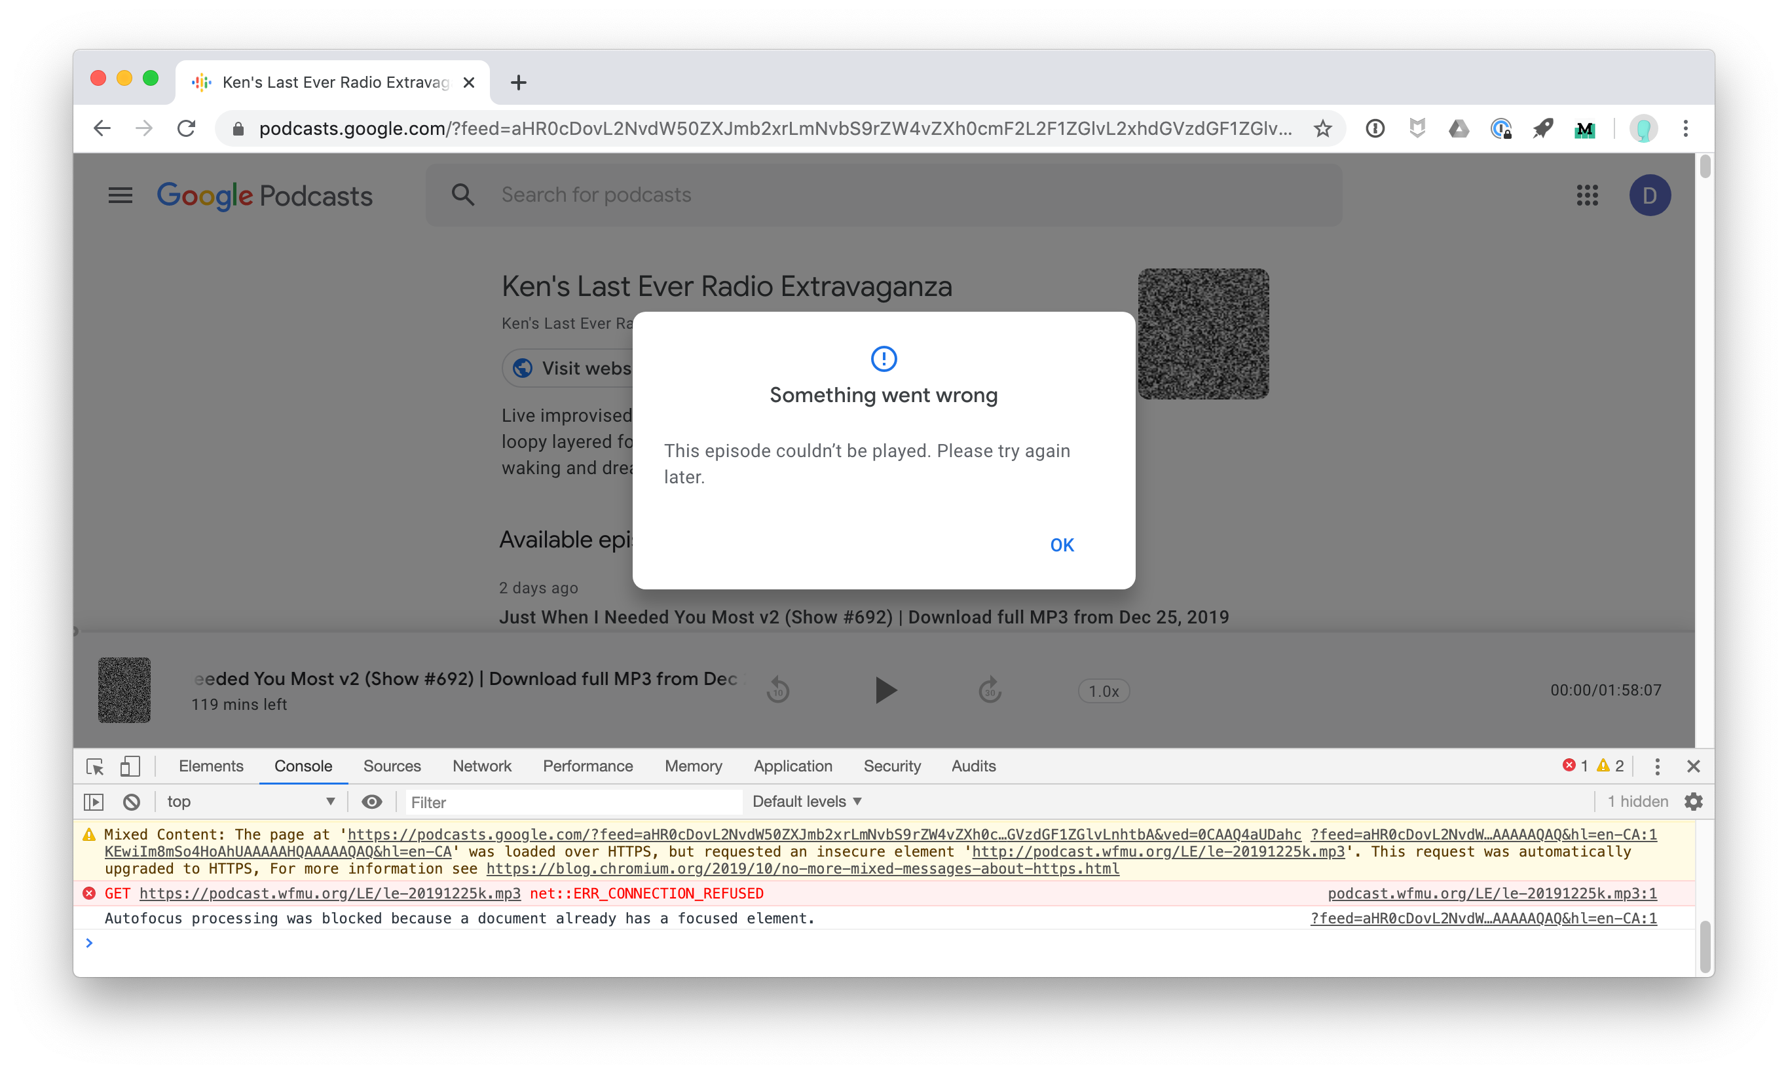Switch to the Network tab
The width and height of the screenshot is (1788, 1074).
481,766
